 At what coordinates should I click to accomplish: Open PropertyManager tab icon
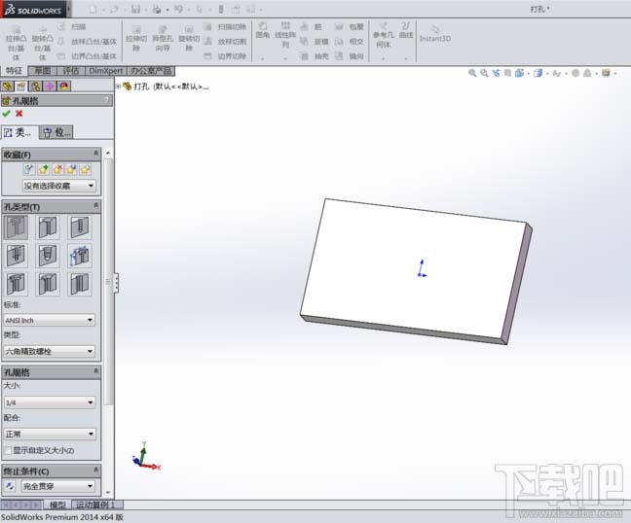tap(21, 86)
